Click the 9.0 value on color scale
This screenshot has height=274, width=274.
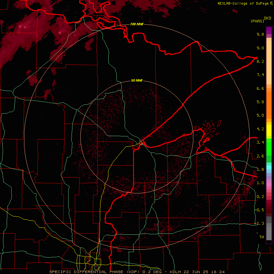tap(260, 48)
